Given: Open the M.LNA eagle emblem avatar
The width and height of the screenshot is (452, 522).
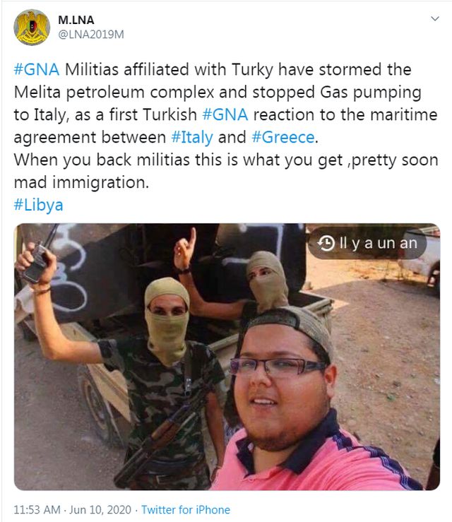Looking at the screenshot, I should (x=32, y=28).
